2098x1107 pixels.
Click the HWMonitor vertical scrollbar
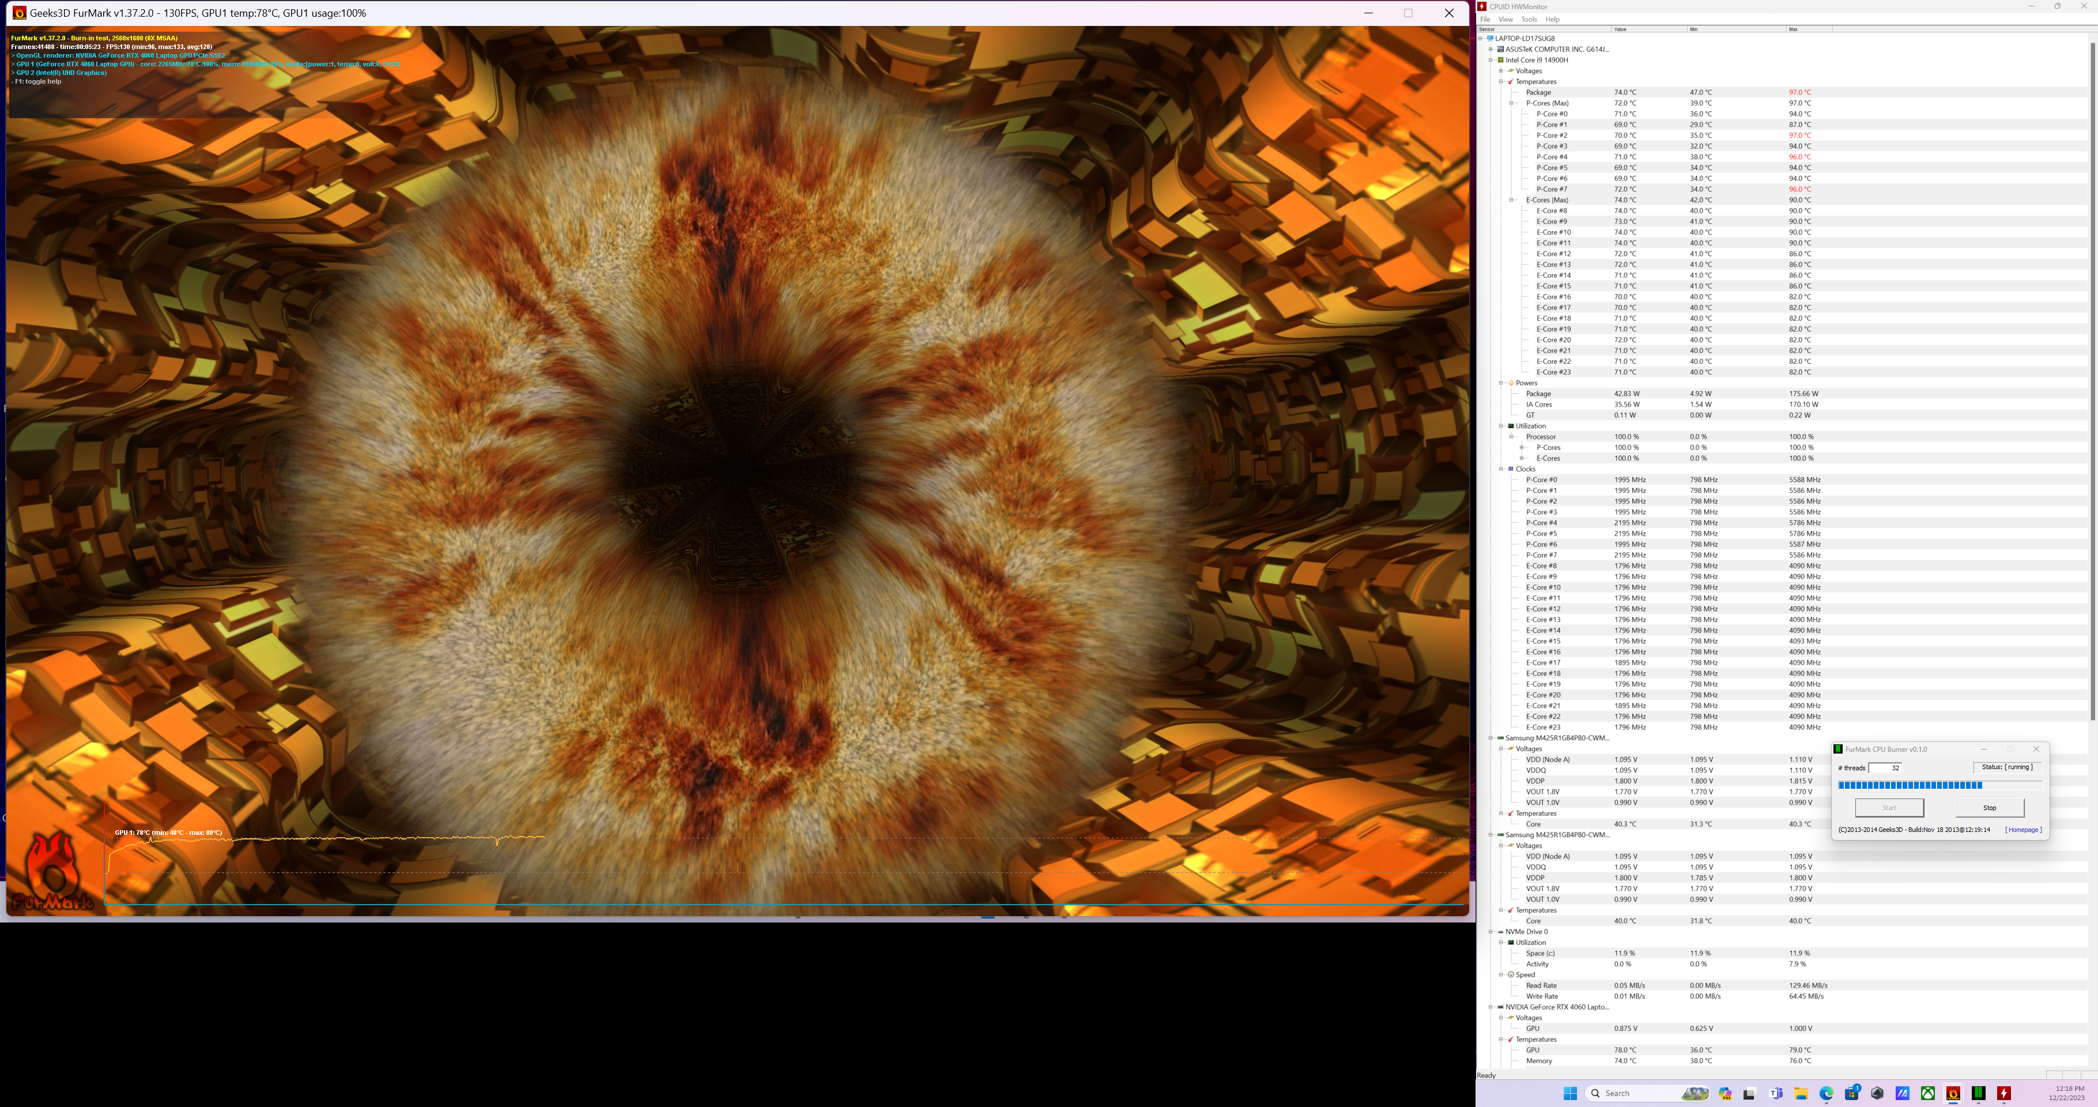2092,381
